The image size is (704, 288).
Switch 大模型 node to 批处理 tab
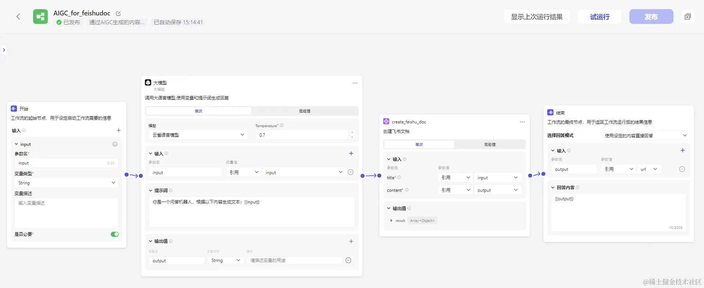pyautogui.click(x=305, y=111)
